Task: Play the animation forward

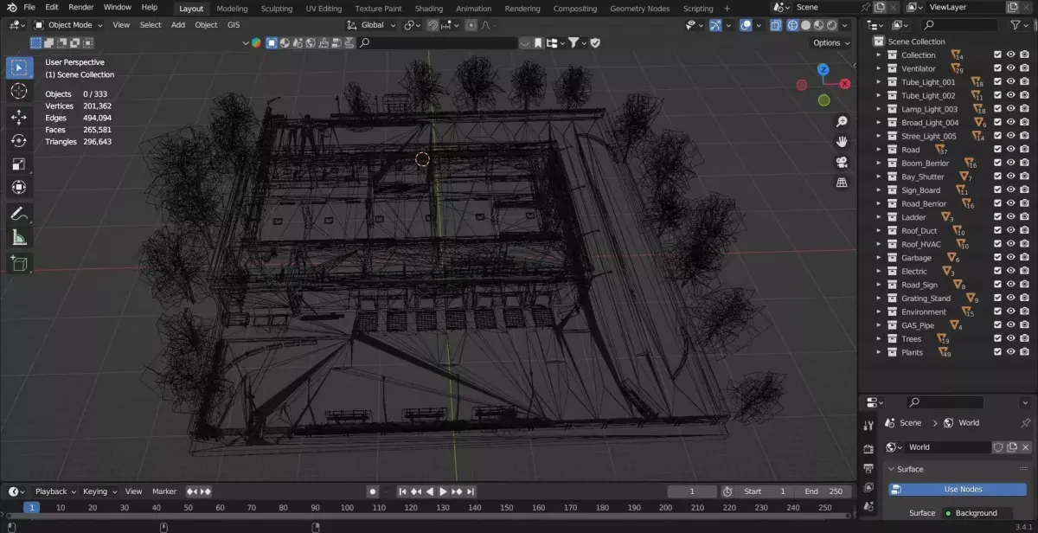Action: tap(443, 491)
